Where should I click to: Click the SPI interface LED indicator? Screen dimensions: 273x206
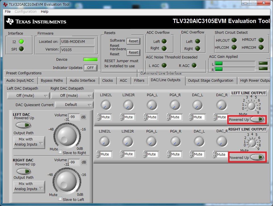(21, 49)
